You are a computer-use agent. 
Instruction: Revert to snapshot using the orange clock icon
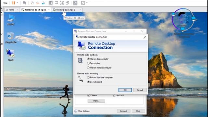point(38,3)
